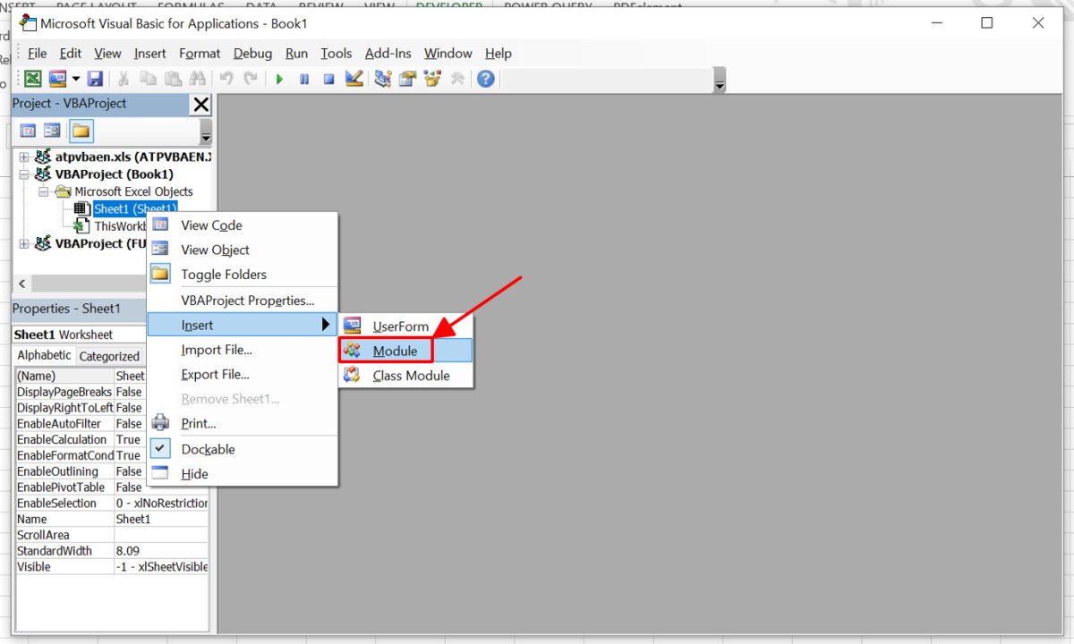
Task: Open the Insert menu in menu bar
Action: click(x=150, y=54)
